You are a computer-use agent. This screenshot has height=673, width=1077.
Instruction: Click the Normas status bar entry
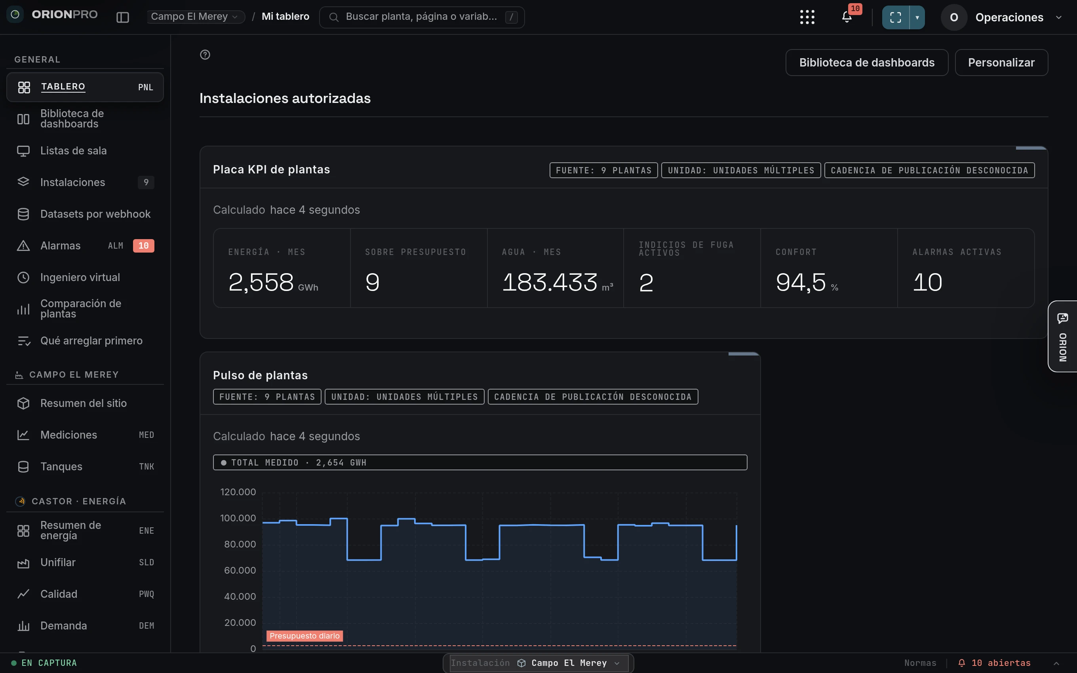coord(920,663)
